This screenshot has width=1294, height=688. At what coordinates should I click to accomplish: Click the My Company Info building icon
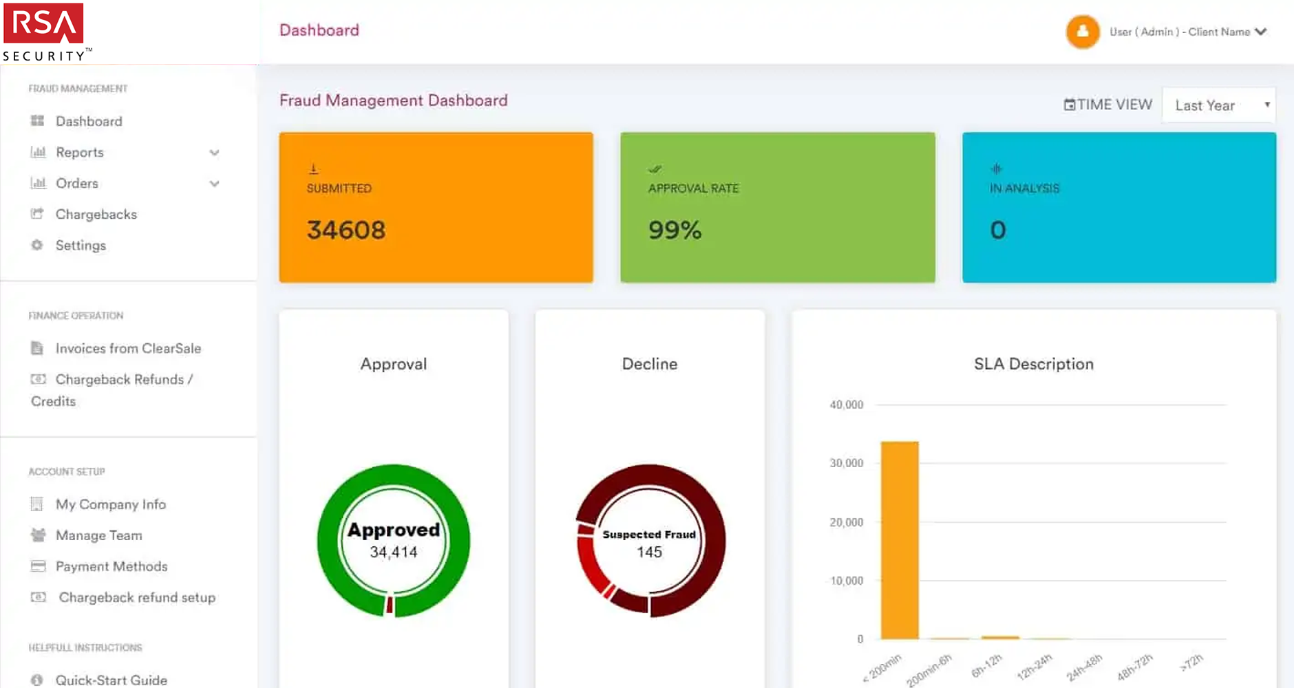click(x=37, y=504)
